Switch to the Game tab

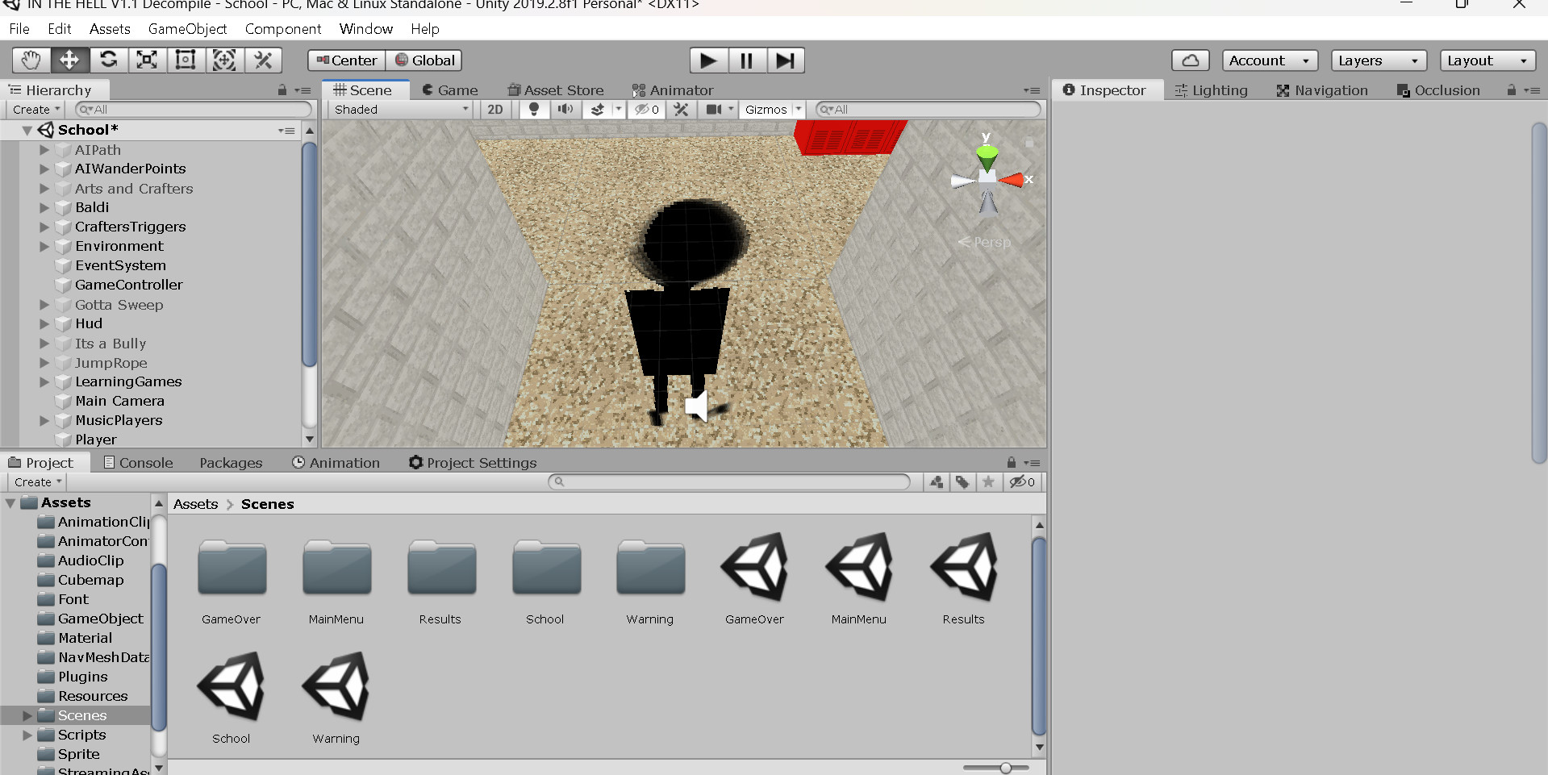(450, 90)
